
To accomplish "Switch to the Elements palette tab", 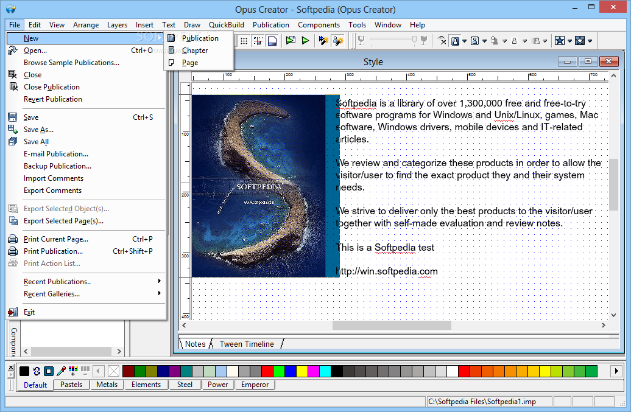I will (146, 385).
